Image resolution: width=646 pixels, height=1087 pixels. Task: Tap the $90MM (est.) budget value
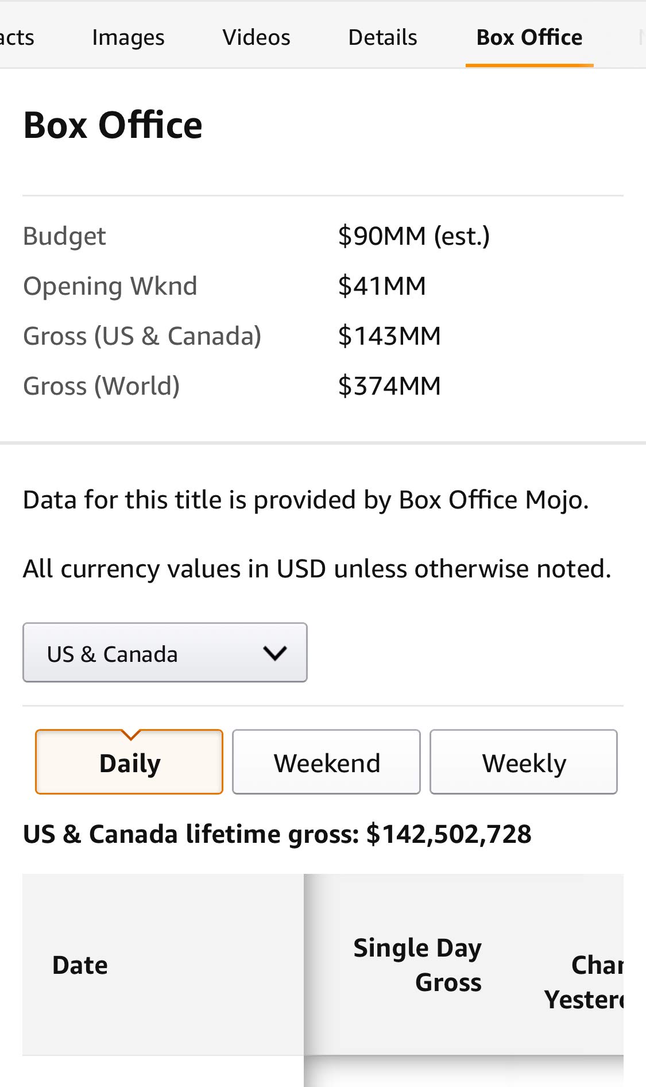tap(413, 236)
